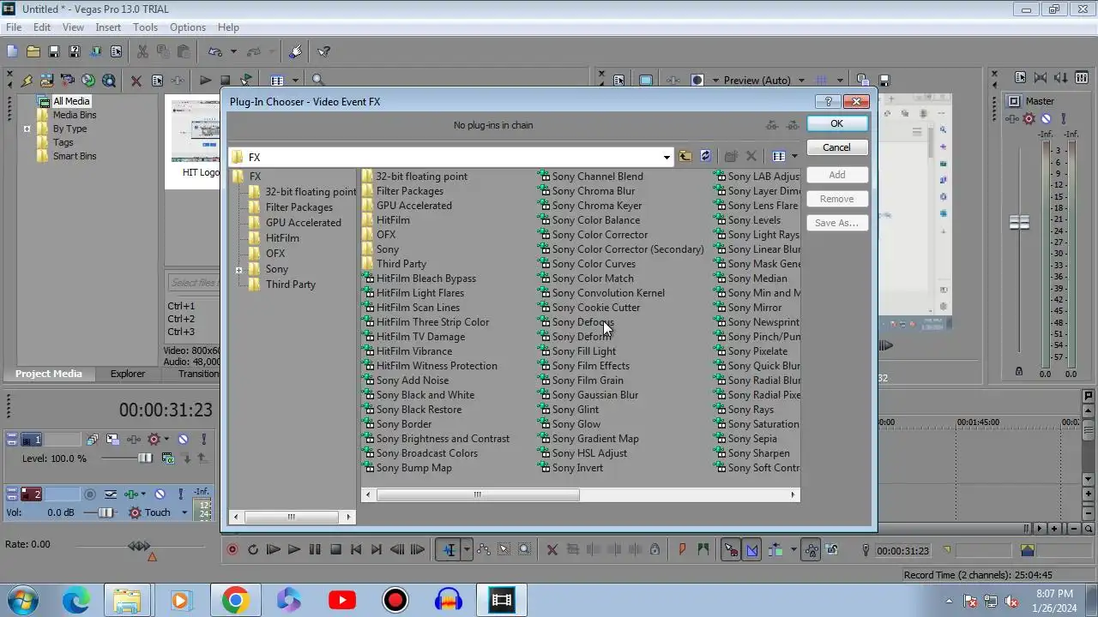The width and height of the screenshot is (1098, 617).
Task: Expand the Sony folder in plug-in tree
Action: (239, 270)
